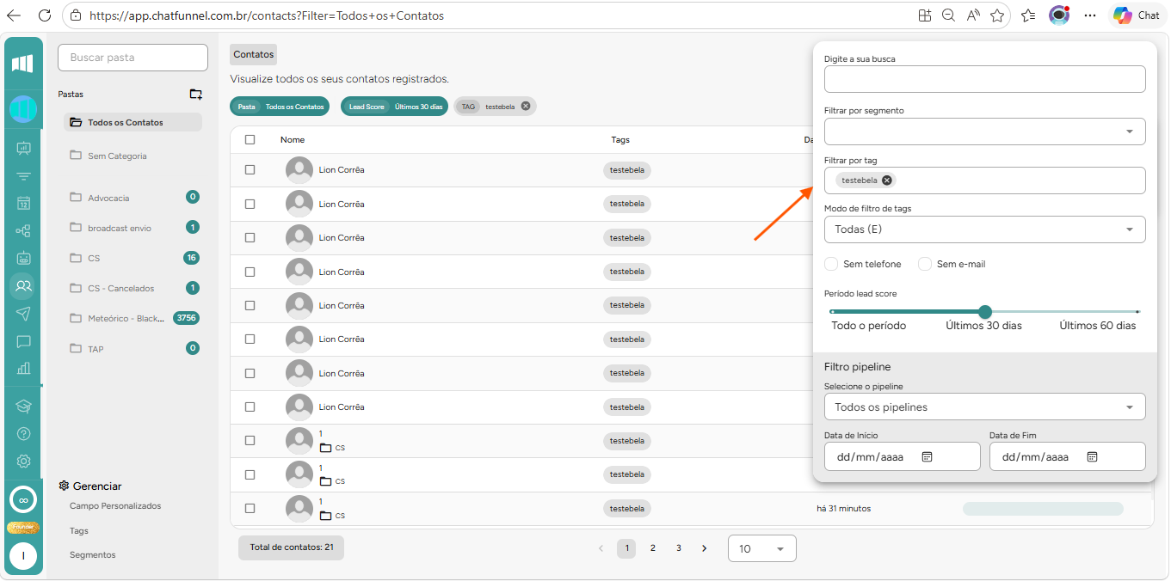Reload the page with the browser refresh icon
Image resolution: width=1171 pixels, height=581 pixels.
coord(45,15)
